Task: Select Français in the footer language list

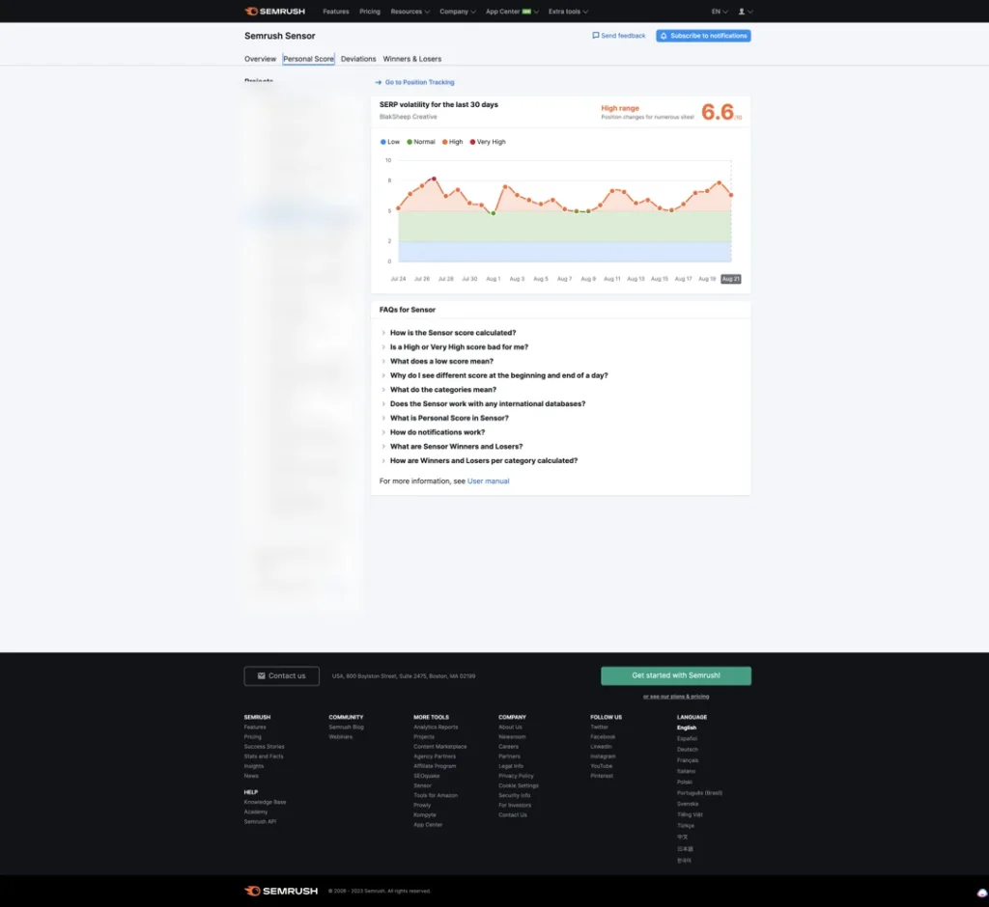Action: (x=688, y=760)
